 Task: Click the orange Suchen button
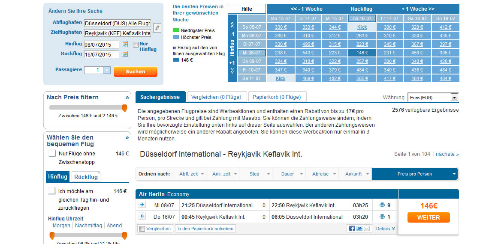click(136, 71)
